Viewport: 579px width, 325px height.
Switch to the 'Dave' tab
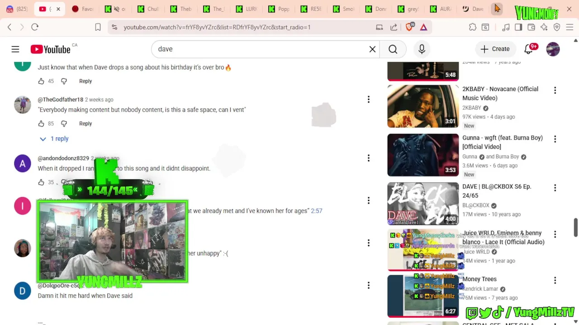click(x=473, y=9)
